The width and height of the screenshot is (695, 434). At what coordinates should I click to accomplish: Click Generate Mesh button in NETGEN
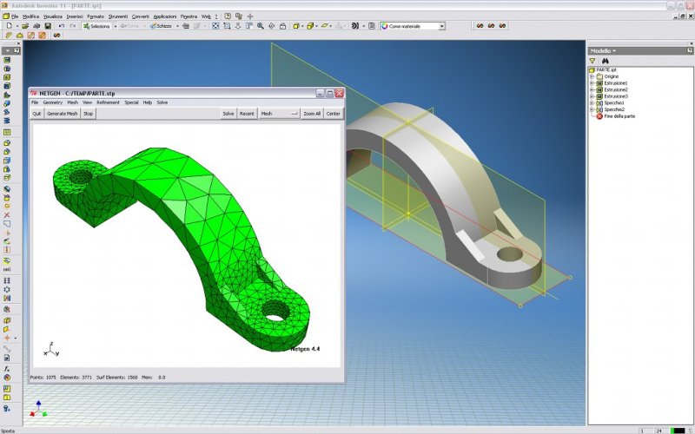coord(62,114)
